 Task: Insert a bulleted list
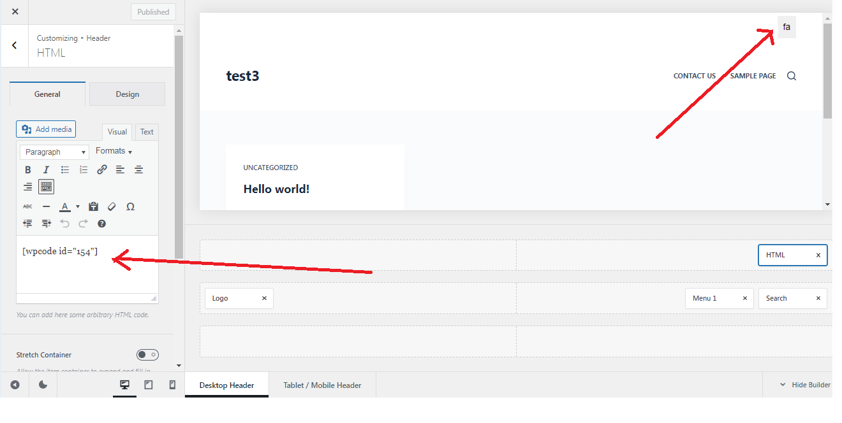point(65,169)
